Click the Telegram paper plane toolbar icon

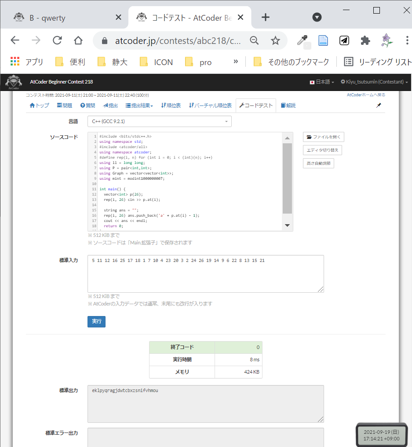point(344,40)
